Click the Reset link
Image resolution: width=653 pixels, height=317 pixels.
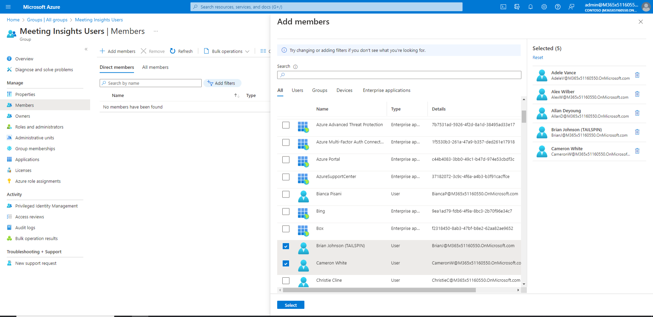point(538,58)
